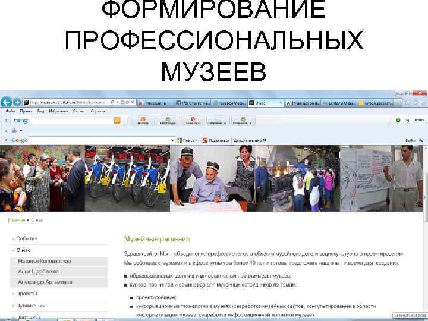Click the Музейные решения heading

pyautogui.click(x=157, y=239)
